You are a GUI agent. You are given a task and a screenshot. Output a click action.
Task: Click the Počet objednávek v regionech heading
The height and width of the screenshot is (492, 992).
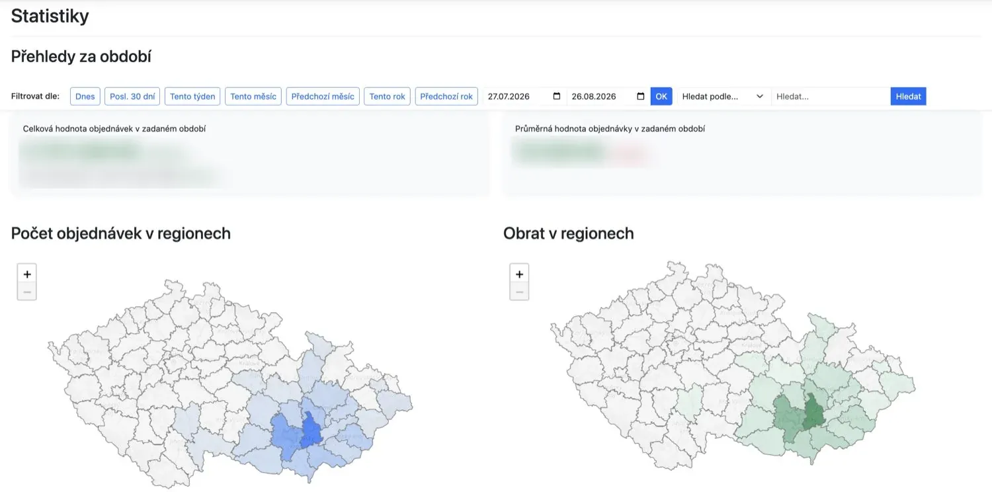(x=121, y=233)
